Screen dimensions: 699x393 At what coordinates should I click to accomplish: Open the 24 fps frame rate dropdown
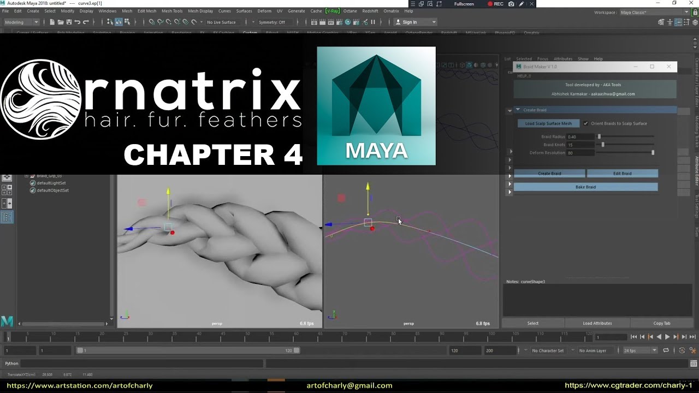click(641, 350)
